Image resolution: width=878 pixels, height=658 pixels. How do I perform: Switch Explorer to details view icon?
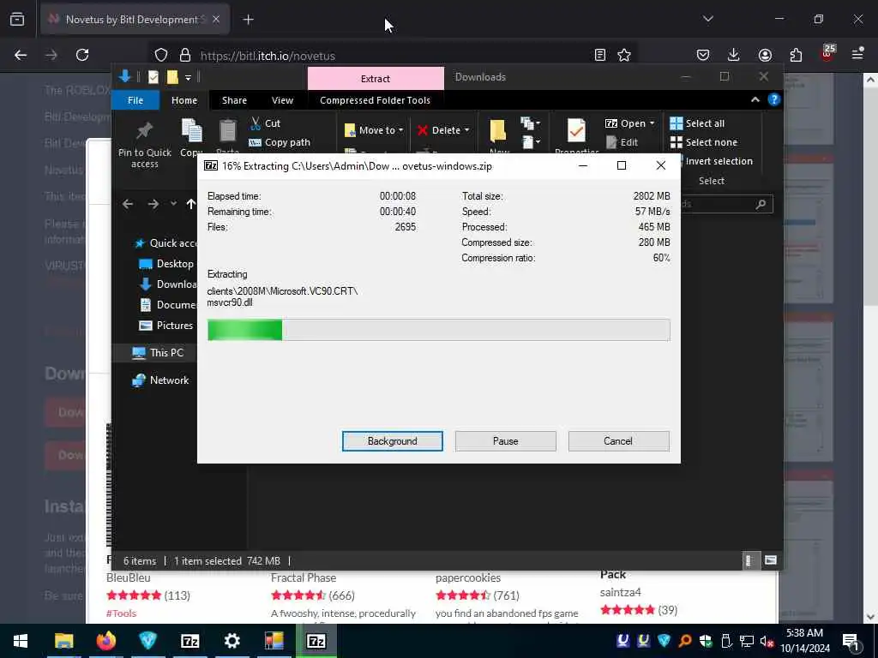749,560
